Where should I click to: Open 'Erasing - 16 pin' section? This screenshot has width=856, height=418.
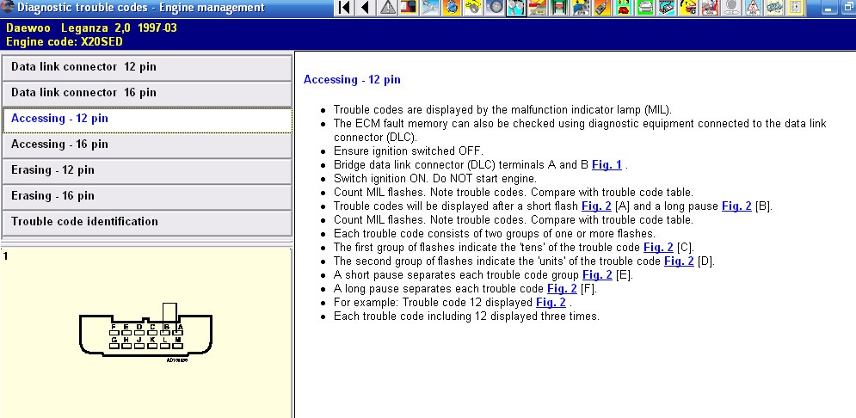pos(147,196)
